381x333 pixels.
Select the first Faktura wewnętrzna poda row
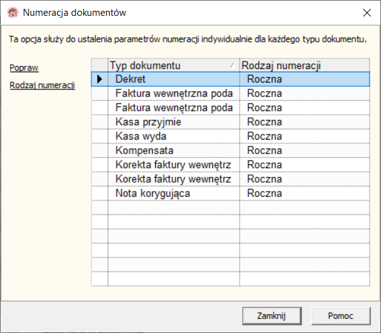[x=174, y=93]
